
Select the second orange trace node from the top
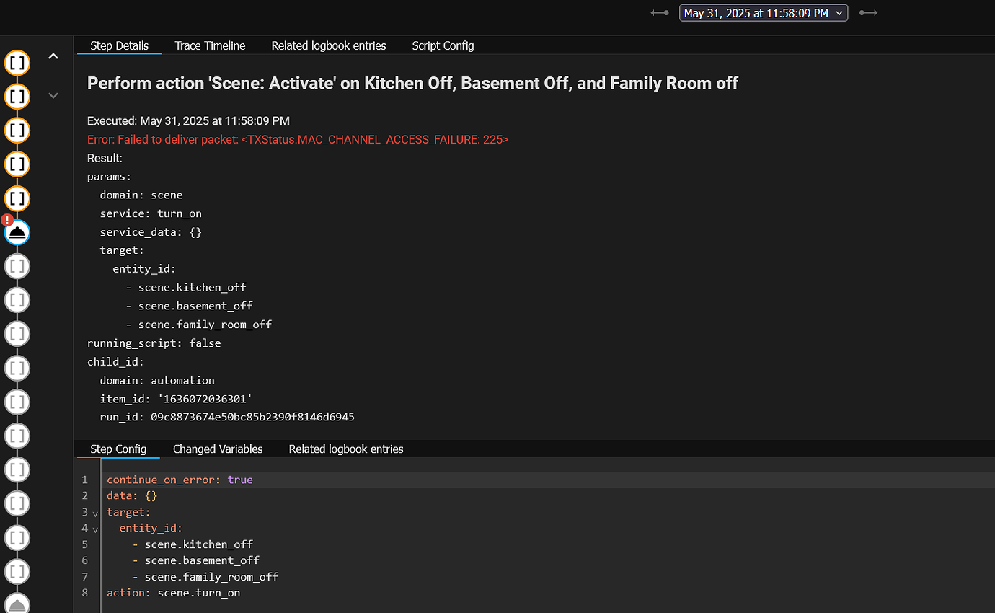pyautogui.click(x=17, y=96)
